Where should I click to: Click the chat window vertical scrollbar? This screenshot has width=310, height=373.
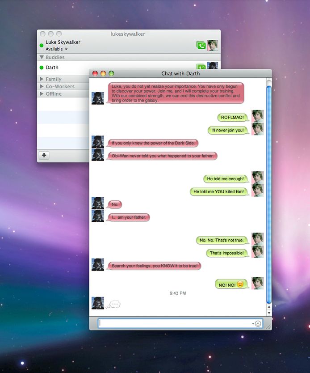[269, 194]
